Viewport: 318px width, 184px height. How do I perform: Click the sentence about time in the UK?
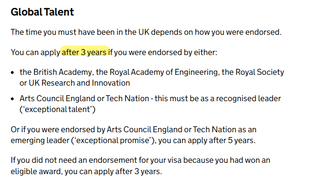coord(146,32)
